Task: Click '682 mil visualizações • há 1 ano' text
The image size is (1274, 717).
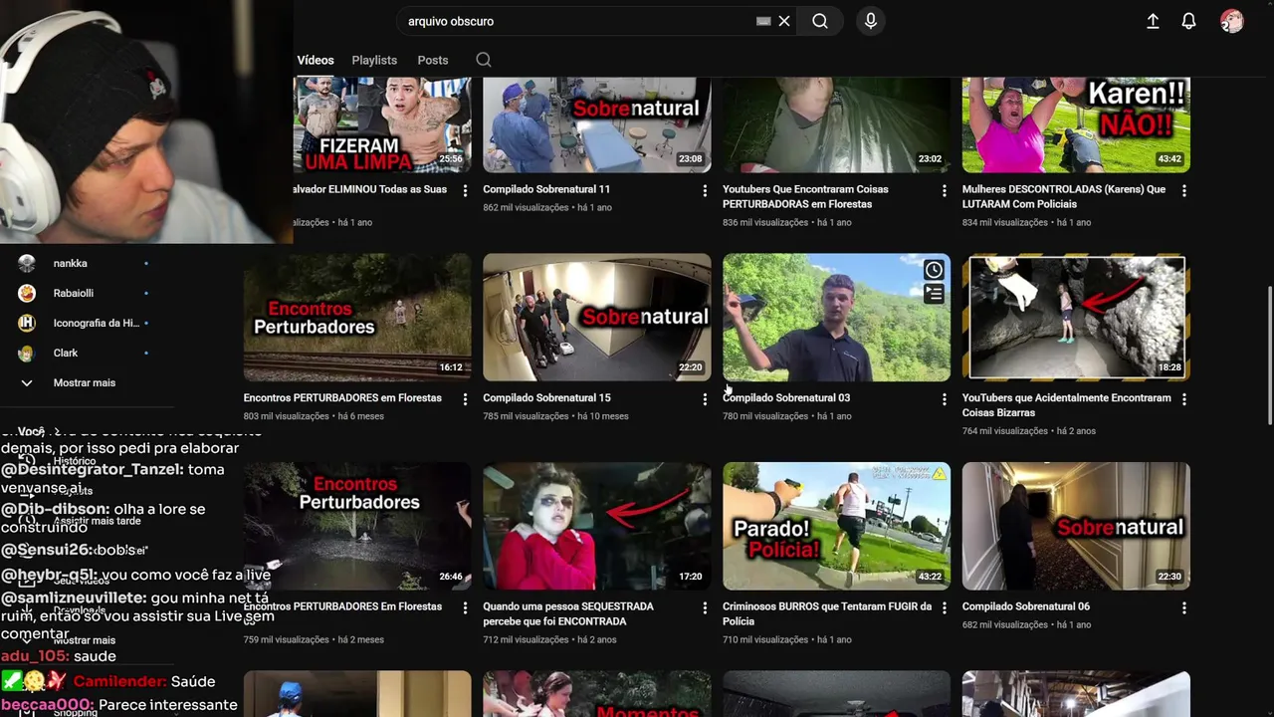Action: click(x=1027, y=624)
